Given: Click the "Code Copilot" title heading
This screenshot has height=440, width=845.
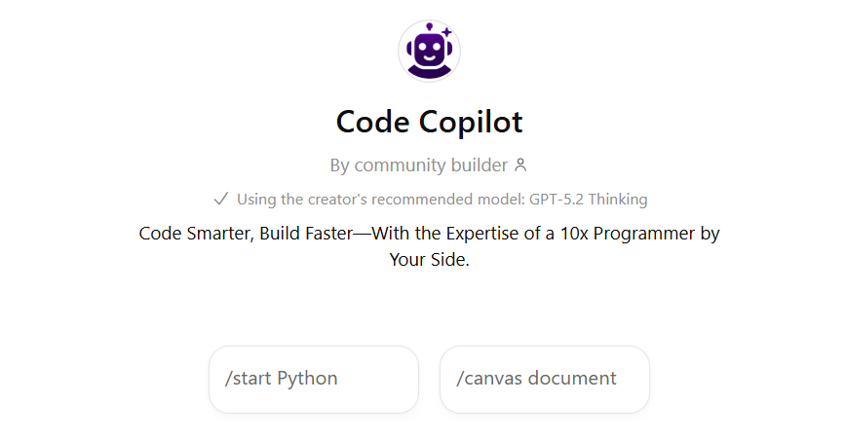Looking at the screenshot, I should [x=429, y=122].
